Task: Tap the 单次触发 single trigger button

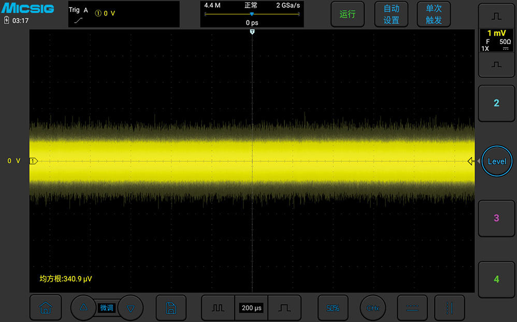Action: [x=434, y=14]
